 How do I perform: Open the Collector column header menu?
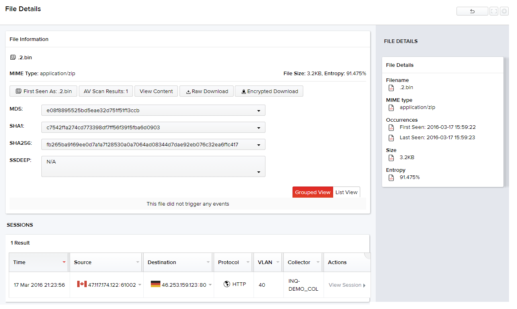[x=318, y=262]
